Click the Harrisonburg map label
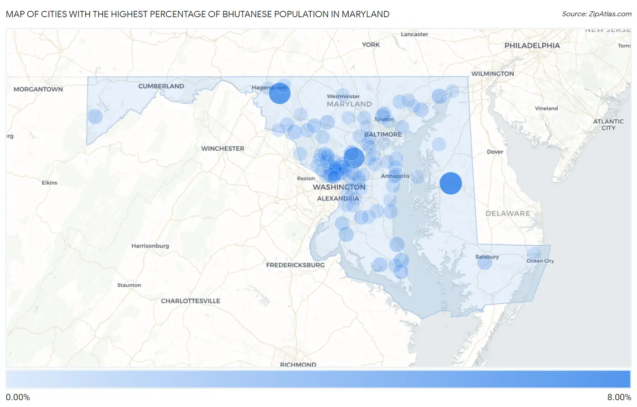 (x=150, y=246)
